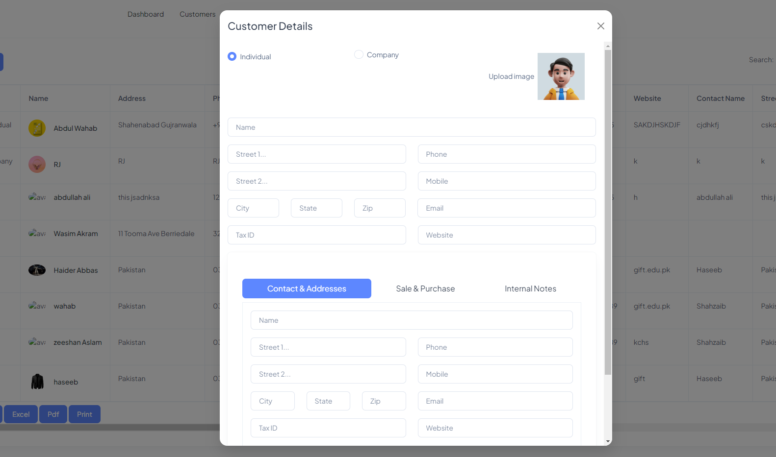Focus the top Name input field
Screen dimensions: 776x457
tap(412, 127)
